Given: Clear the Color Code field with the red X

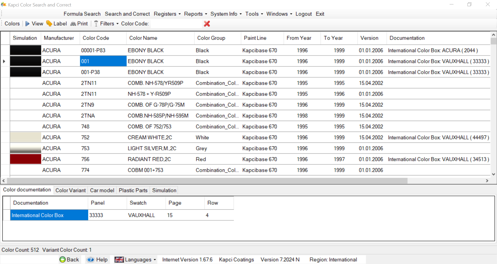Looking at the screenshot, I should coord(207,24).
